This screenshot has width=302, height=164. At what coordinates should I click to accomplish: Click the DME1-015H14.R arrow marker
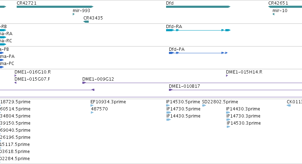(227, 76)
